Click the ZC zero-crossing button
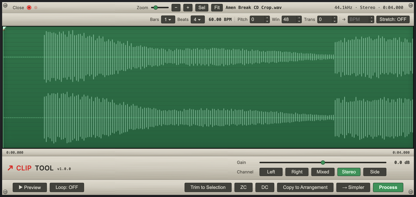The height and width of the screenshot is (197, 416). 243,188
